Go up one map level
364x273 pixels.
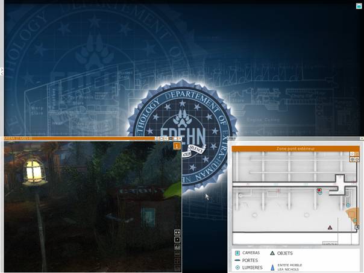(352, 154)
